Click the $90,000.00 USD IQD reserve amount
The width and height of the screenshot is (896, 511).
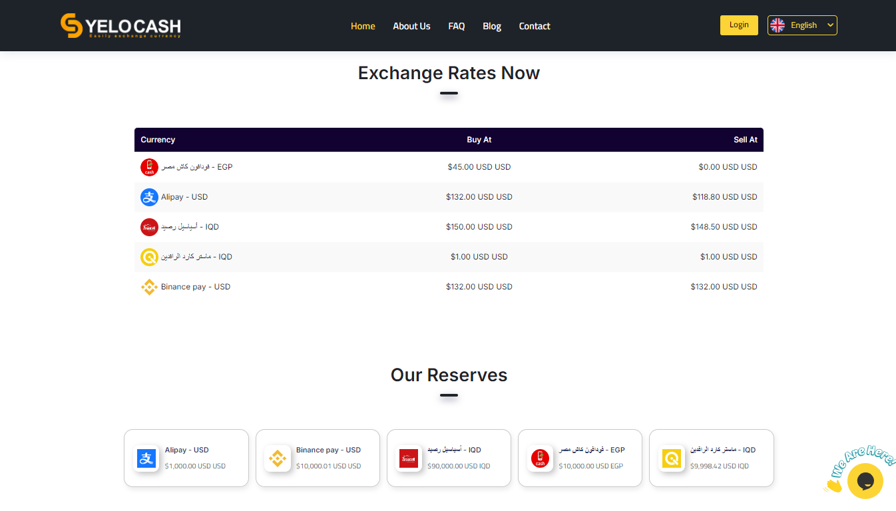pyautogui.click(x=459, y=466)
